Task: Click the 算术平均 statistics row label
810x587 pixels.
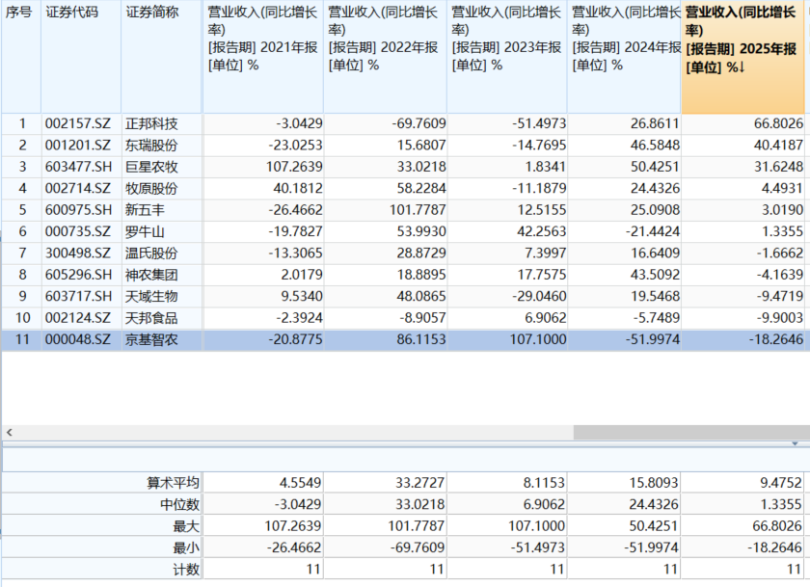Action: [173, 483]
